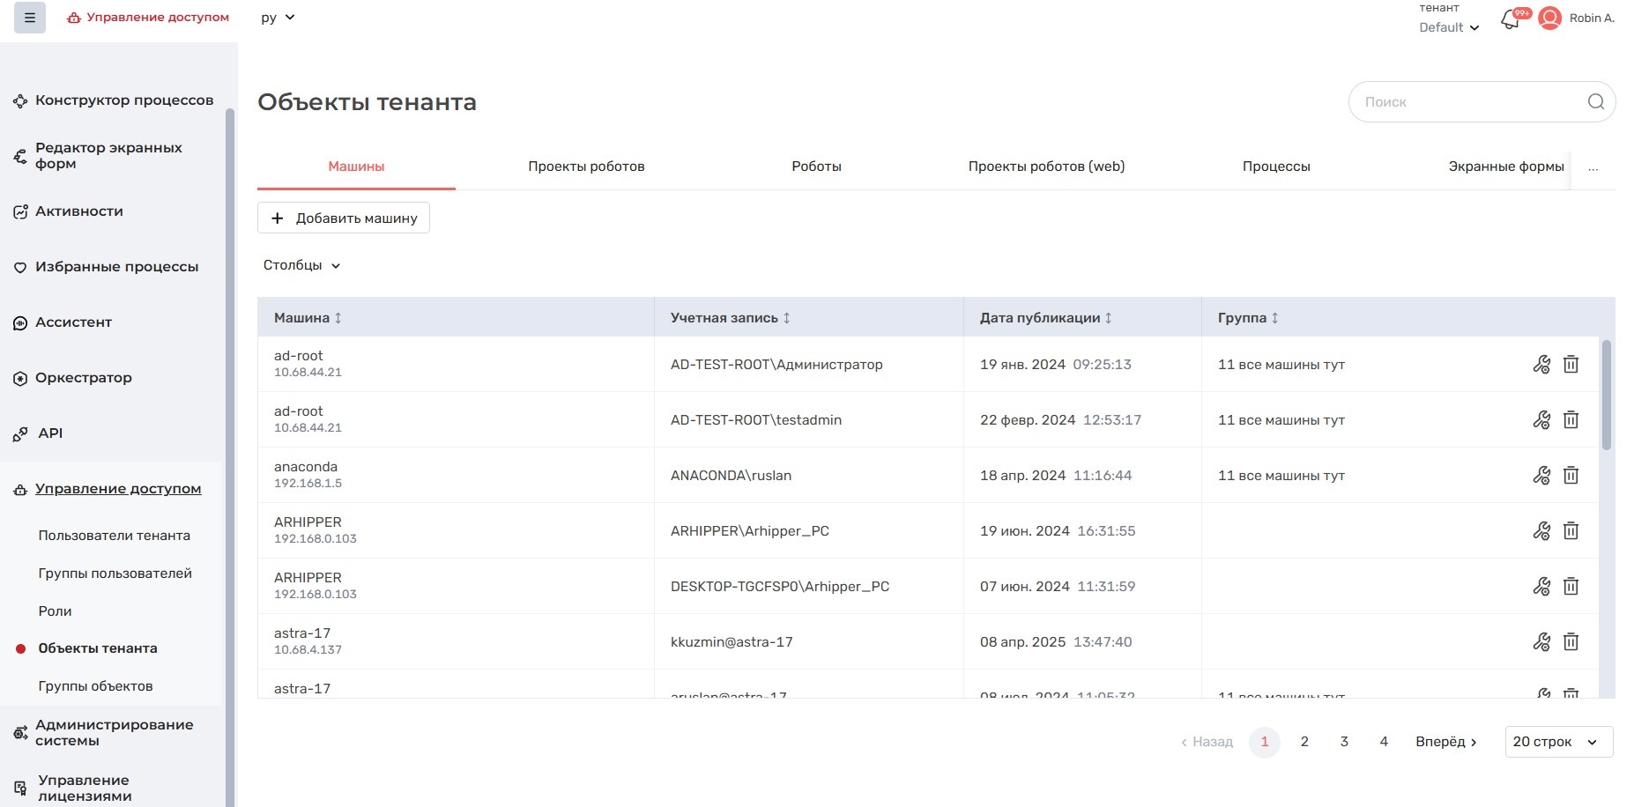1634x807 pixels.
Task: Switch to the Роботы tab
Action: point(816,167)
